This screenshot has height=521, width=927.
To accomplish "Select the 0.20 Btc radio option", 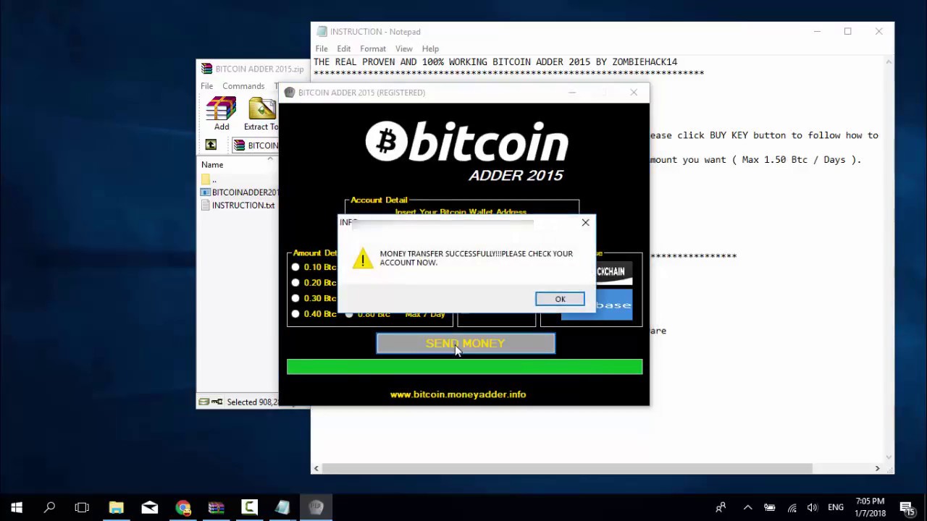I will point(295,283).
